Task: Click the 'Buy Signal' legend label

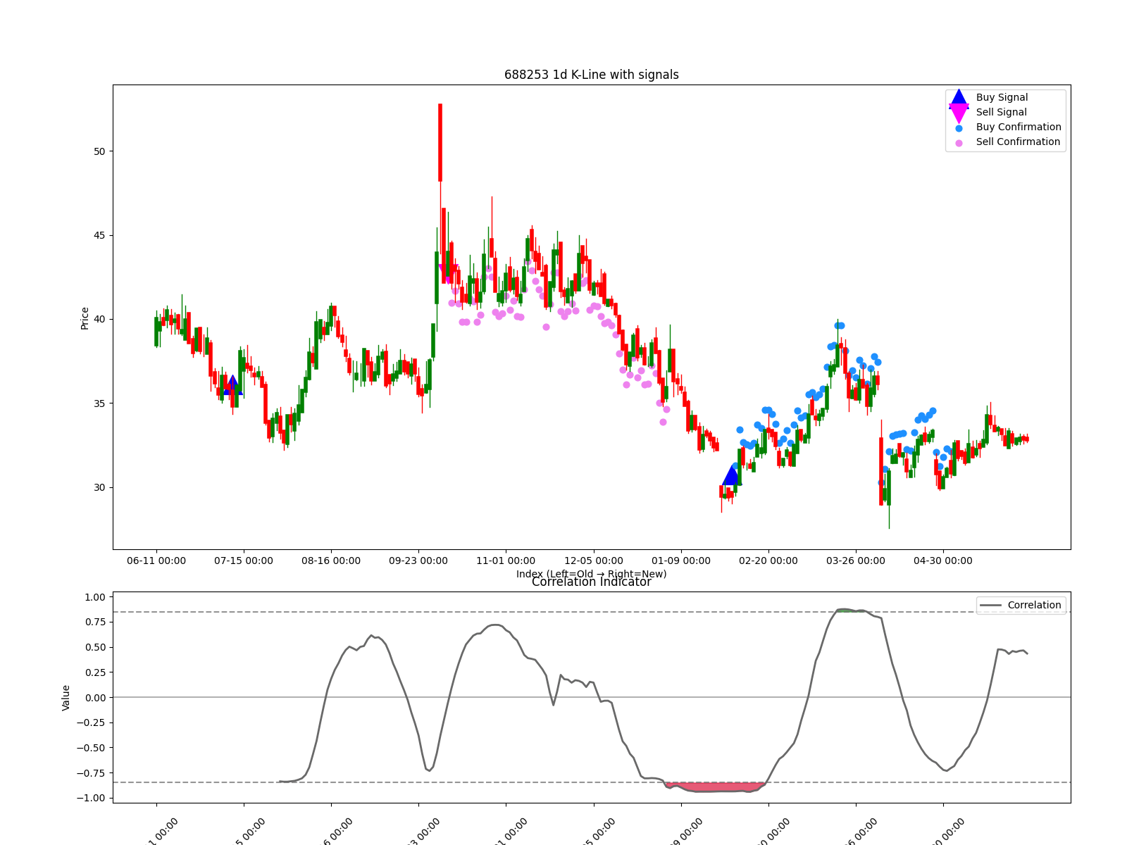Action: pyautogui.click(x=1002, y=97)
